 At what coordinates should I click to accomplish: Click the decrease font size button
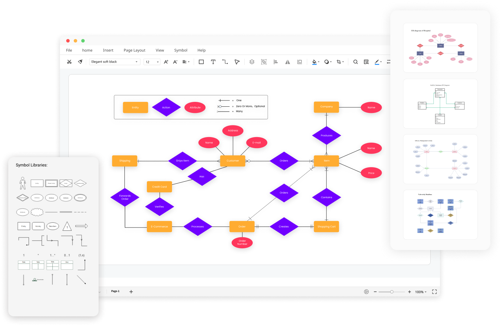tap(175, 61)
